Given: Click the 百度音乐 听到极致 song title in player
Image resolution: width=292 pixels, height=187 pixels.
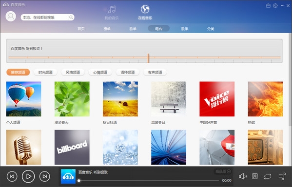Looking at the screenshot, I should 93,172.
